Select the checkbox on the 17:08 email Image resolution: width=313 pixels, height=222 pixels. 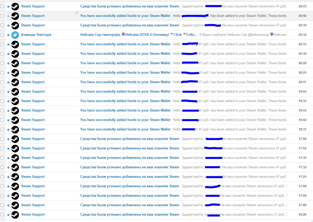point(2,186)
